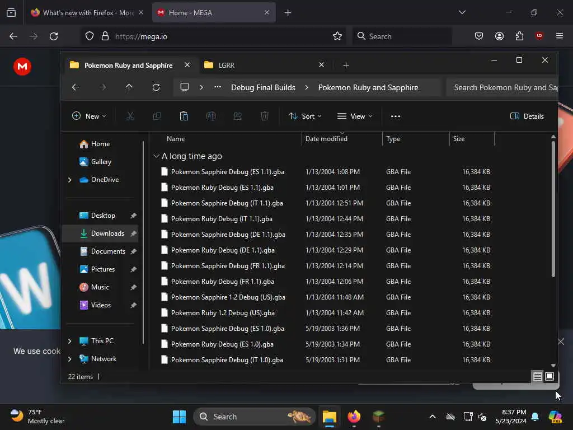Click the Paste clipboard icon in Explorer toolbar
Viewport: 573px width, 430px height.
pos(184,116)
